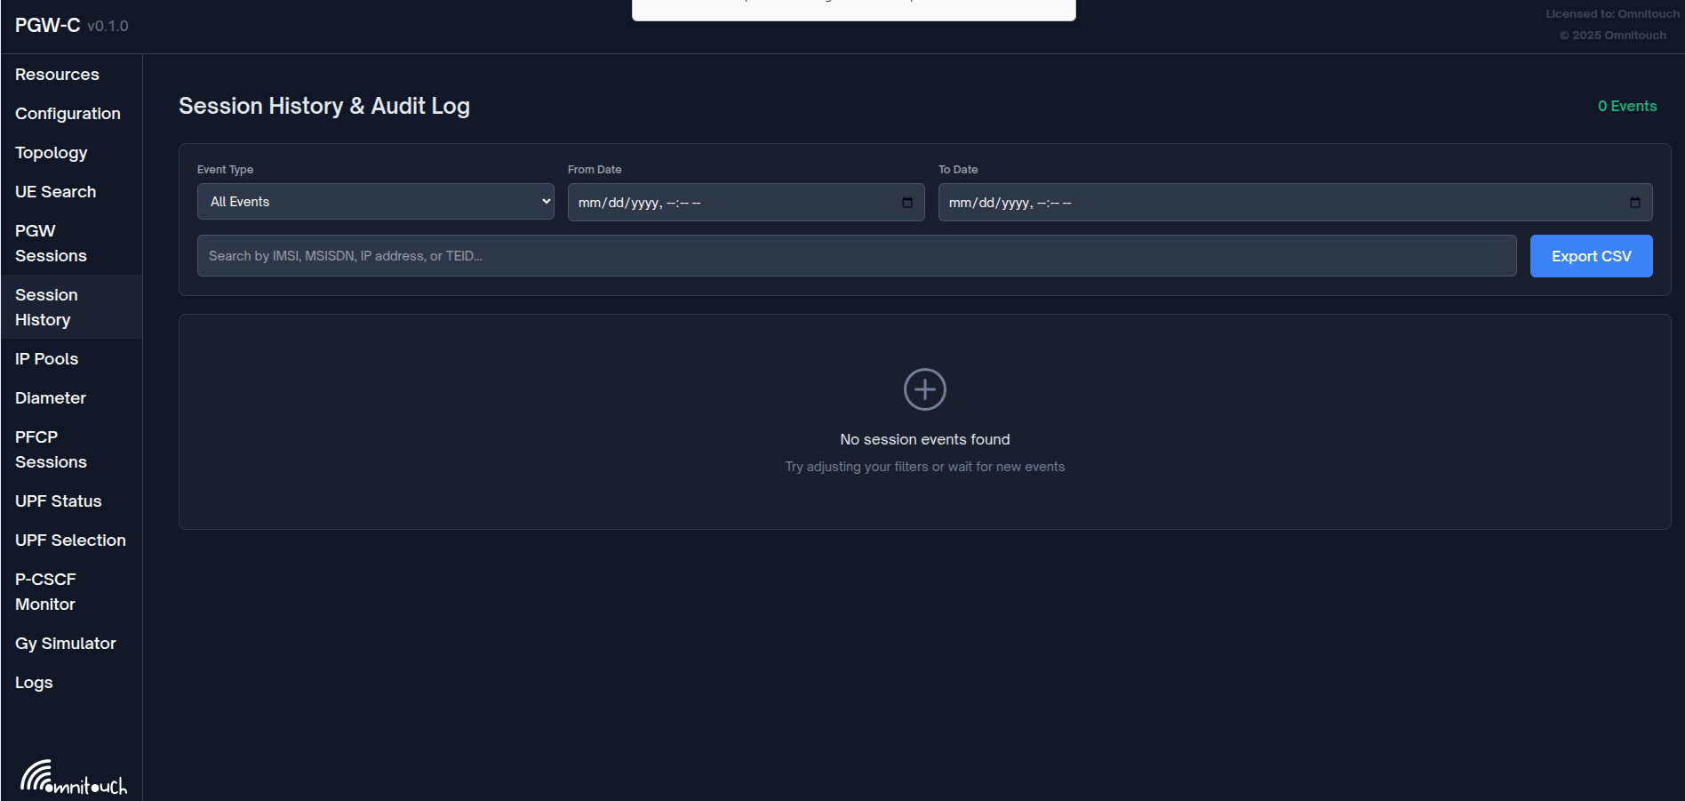Click the PGW-C title in header
Screen dimensions: 1685x801
48,26
